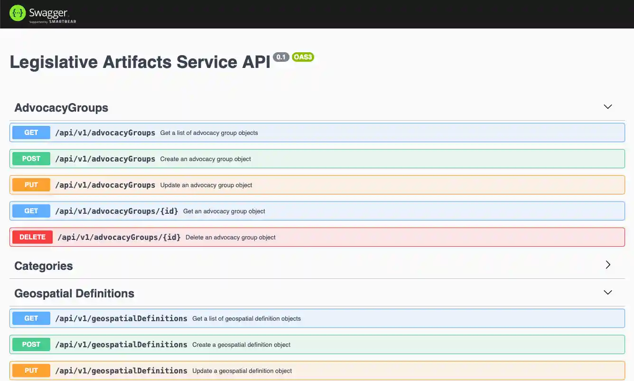The height and width of the screenshot is (381, 634).
Task: Click the Swagger logo in the header
Action: point(42,13)
